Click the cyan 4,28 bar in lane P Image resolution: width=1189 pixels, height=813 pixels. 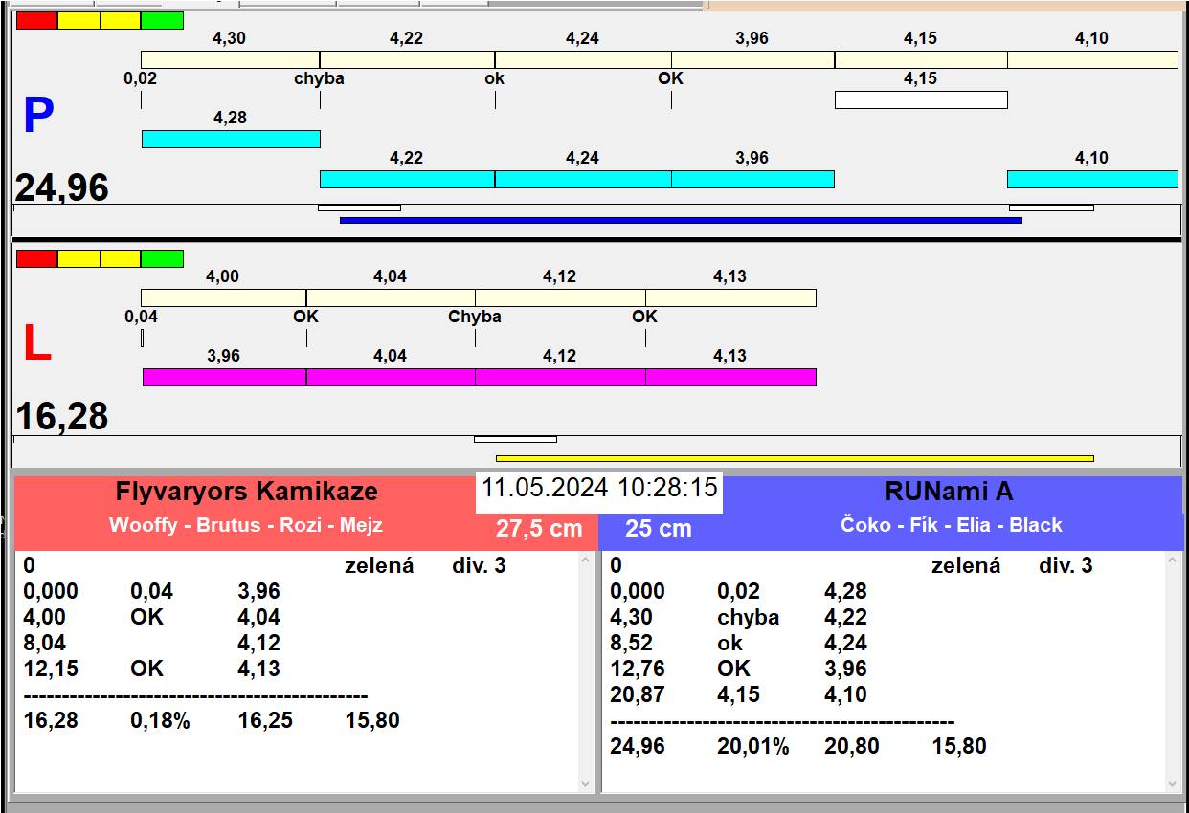pyautogui.click(x=231, y=139)
